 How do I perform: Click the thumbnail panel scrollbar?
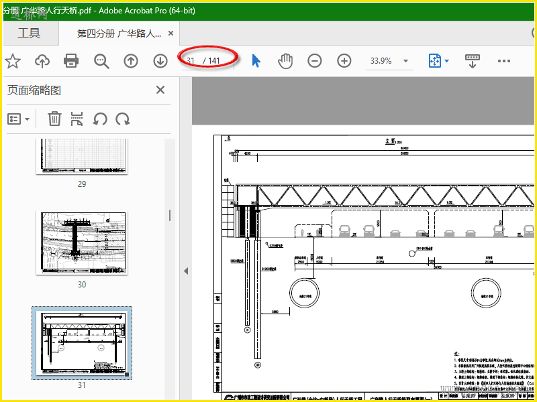170,215
